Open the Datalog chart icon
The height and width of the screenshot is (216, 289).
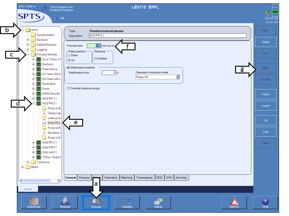127,202
